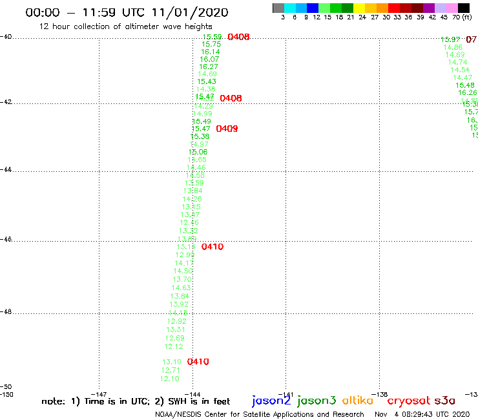Click the 14.58 wave height value
478x420 pixels.
[195, 175]
